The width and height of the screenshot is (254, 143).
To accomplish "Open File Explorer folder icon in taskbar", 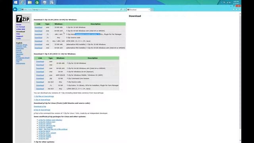I will [x=30, y=2].
